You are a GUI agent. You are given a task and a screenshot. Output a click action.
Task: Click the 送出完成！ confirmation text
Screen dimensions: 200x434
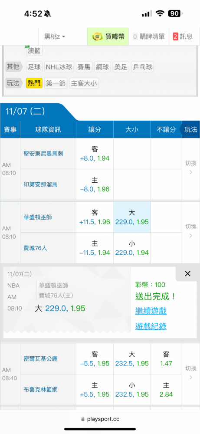pos(155,296)
